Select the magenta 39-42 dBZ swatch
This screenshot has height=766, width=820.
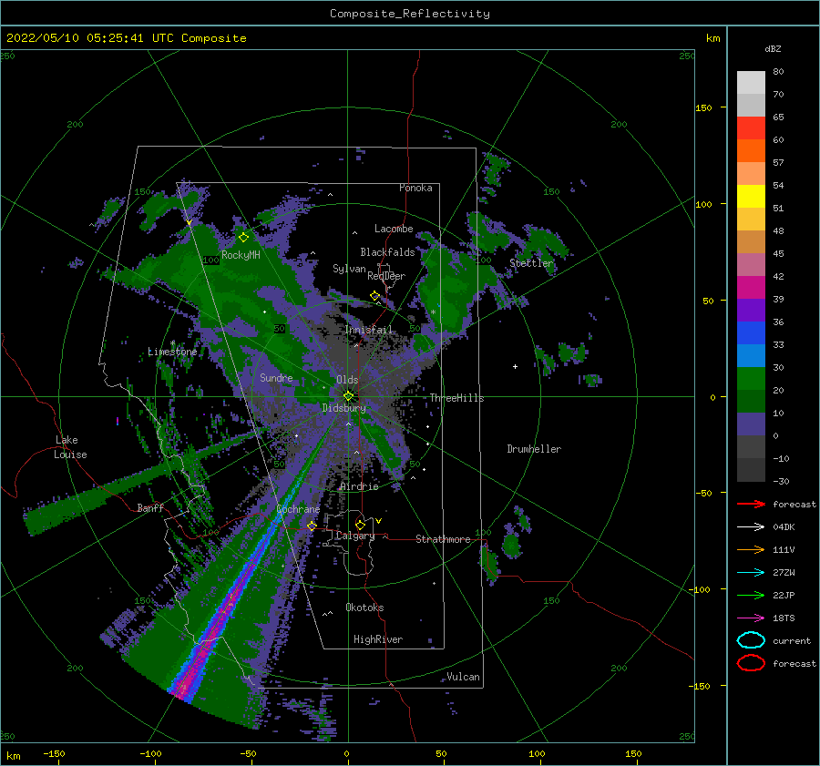coord(751,288)
